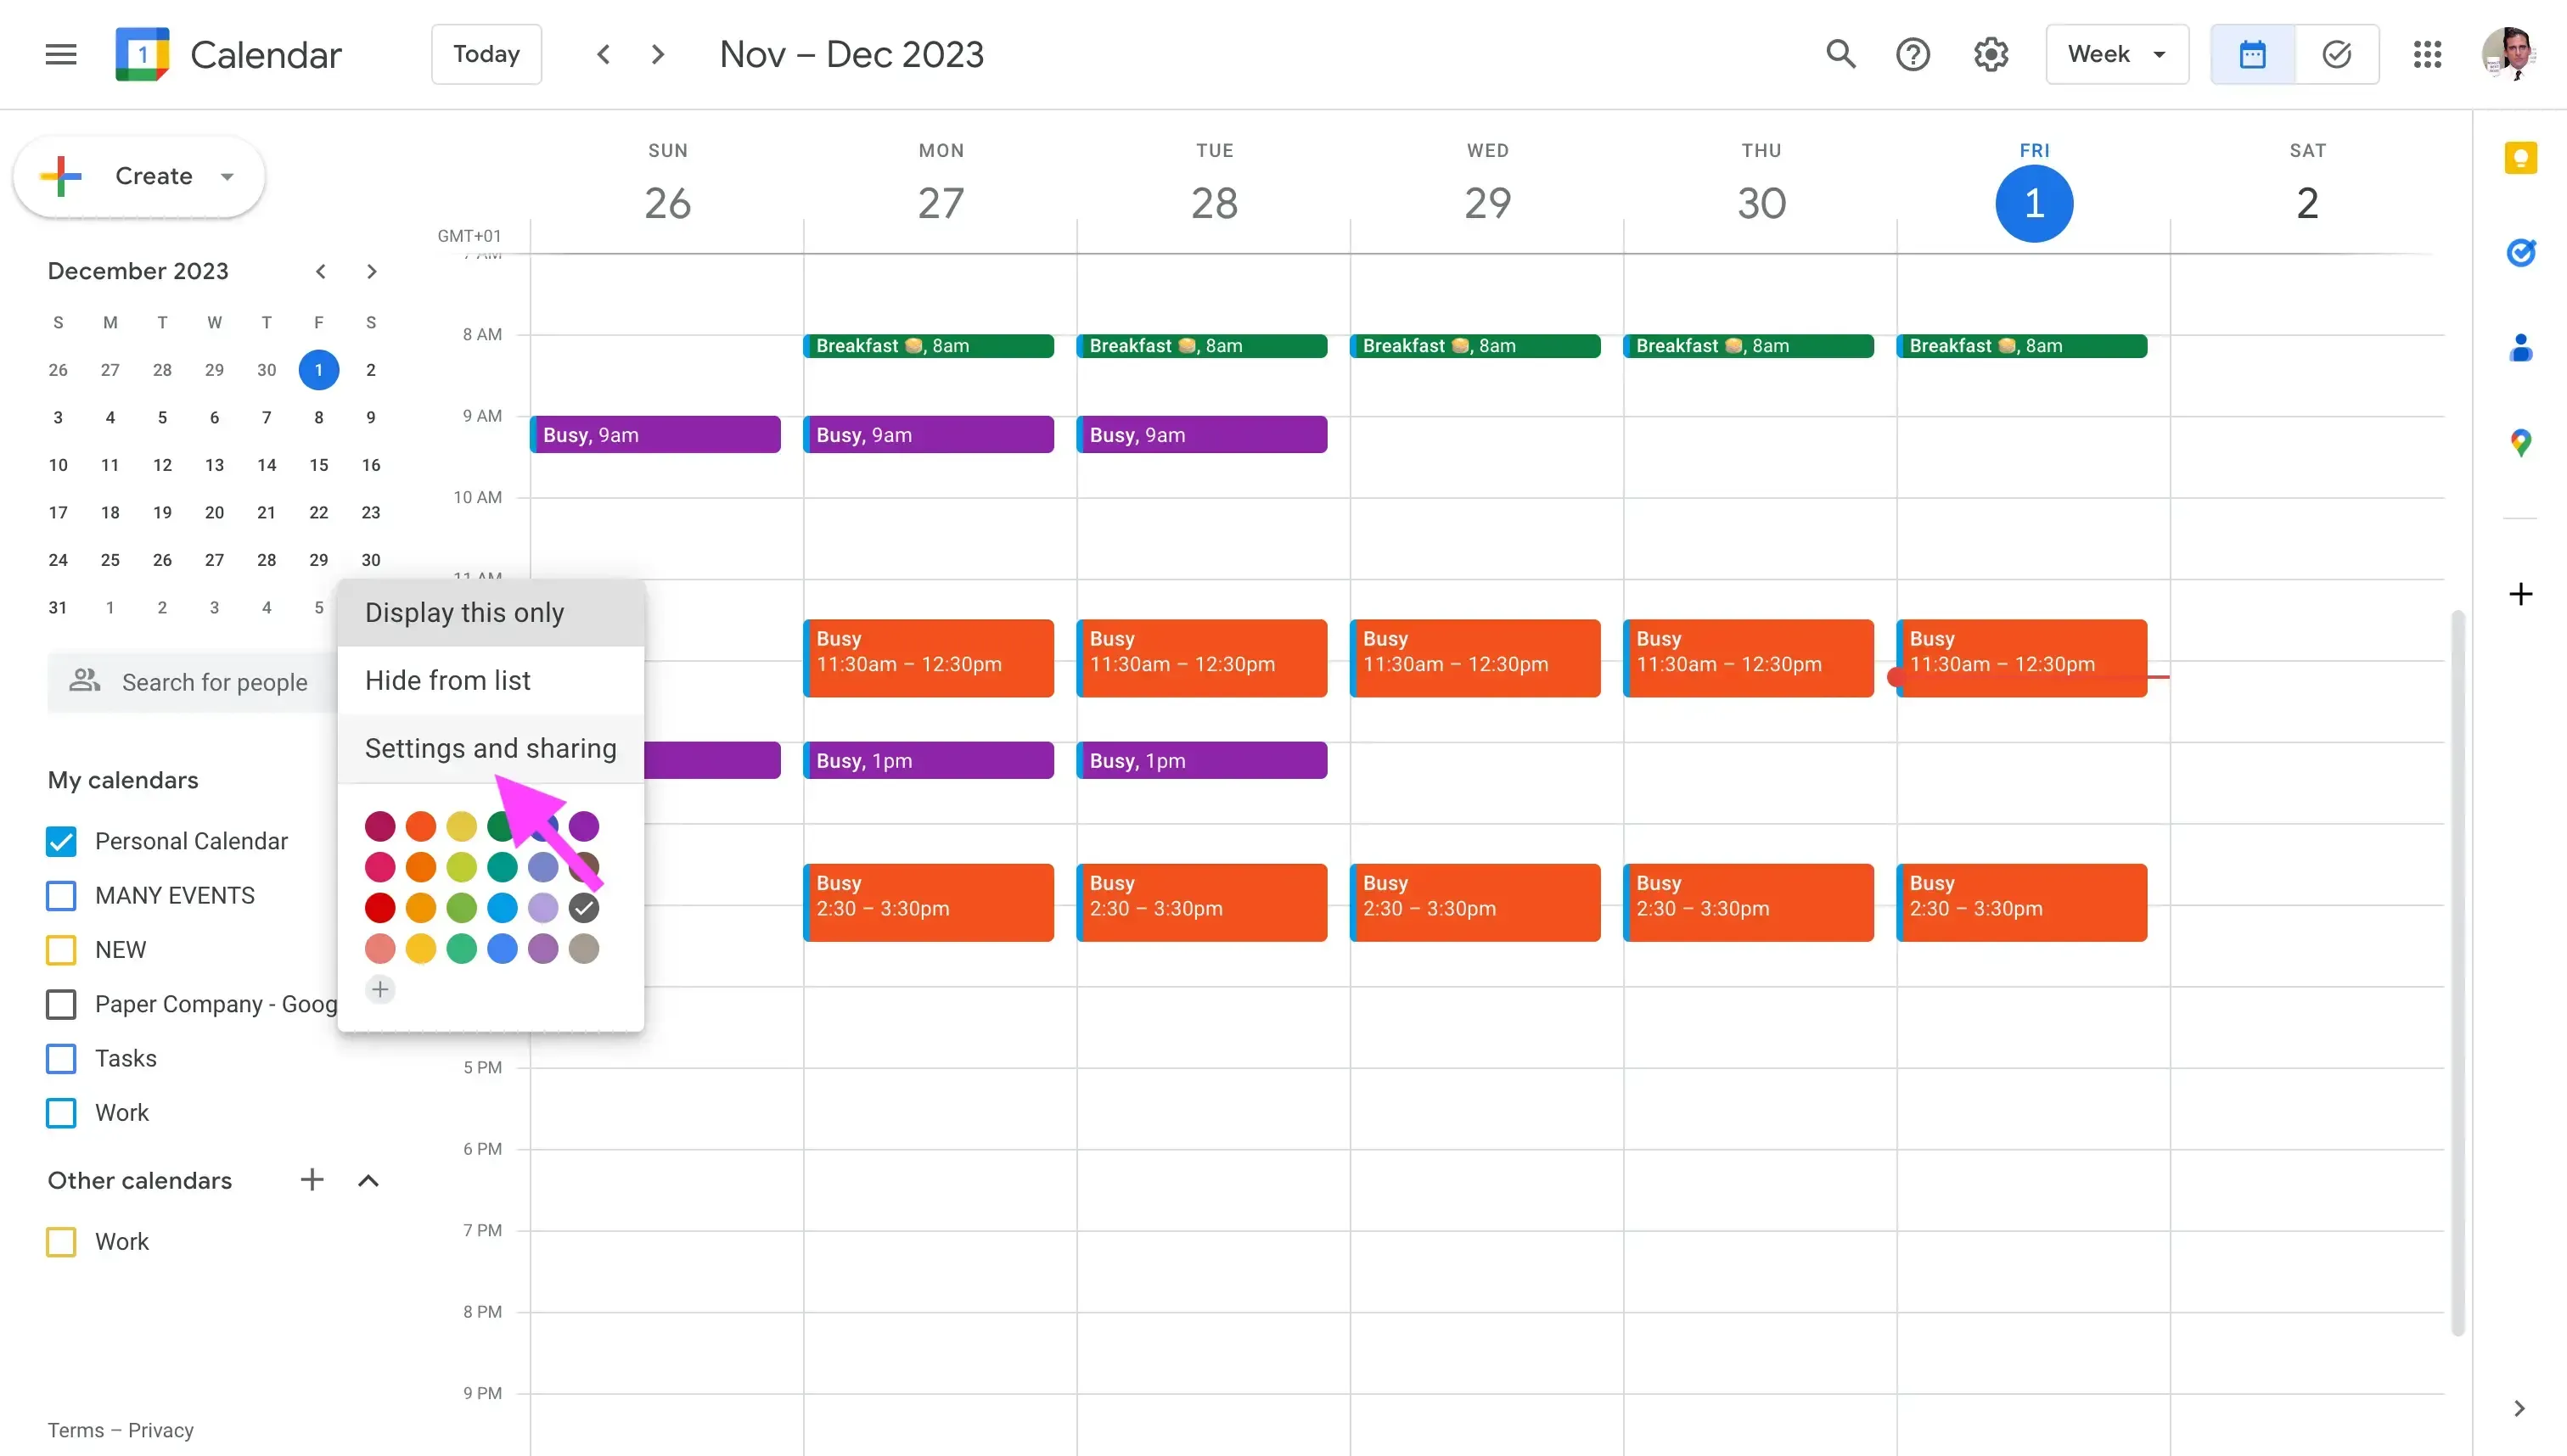Viewport: 2567px width, 1456px height.
Task: Collapse the Other calendars section
Action: [x=368, y=1180]
